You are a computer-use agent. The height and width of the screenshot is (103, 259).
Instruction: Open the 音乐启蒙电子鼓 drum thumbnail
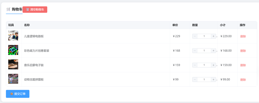[x=13, y=64]
